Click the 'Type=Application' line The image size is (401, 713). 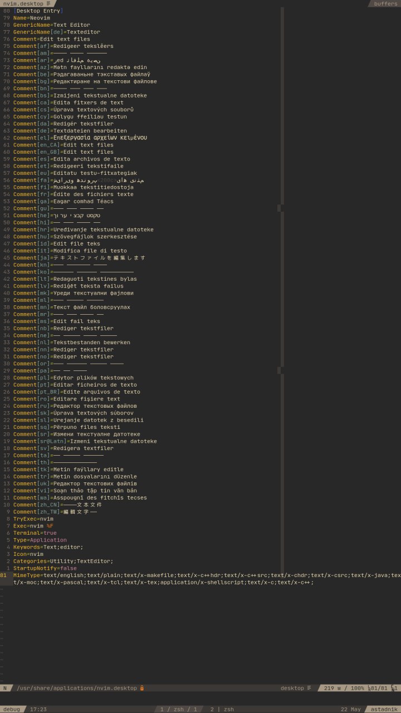40,540
